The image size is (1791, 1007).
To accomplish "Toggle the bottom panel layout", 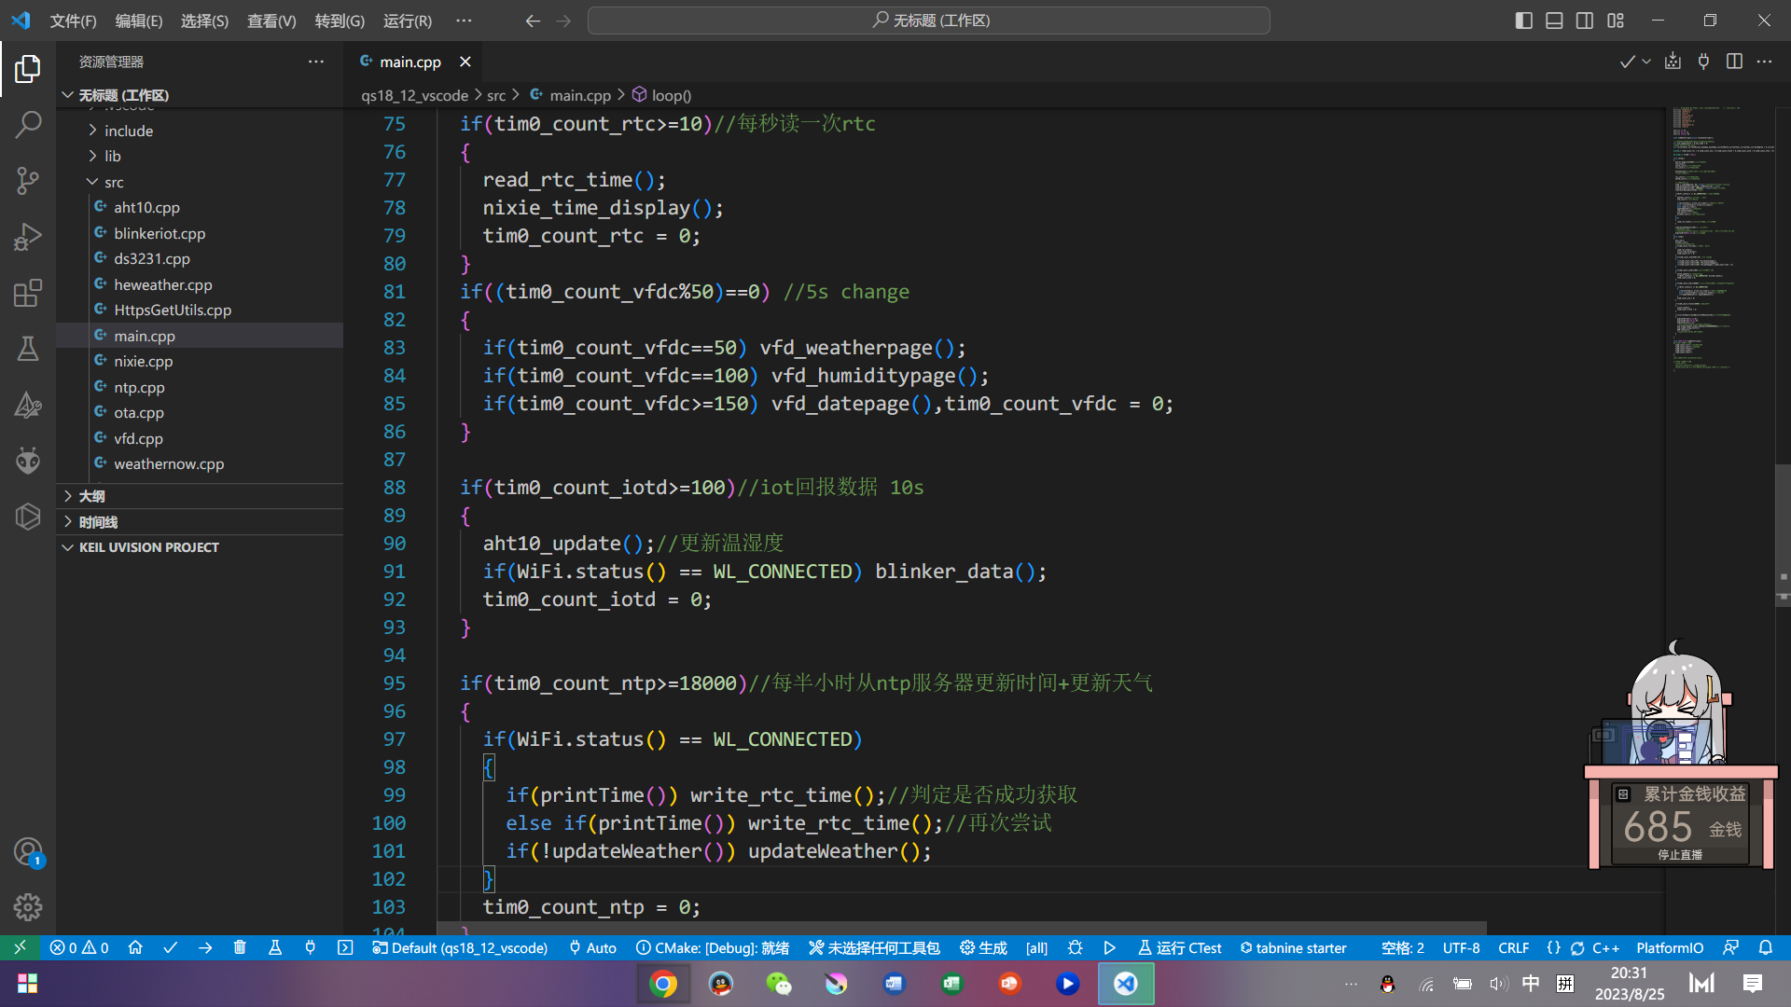I will tap(1554, 21).
